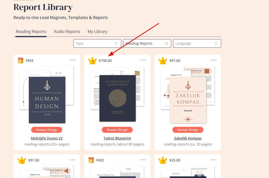Clear the Reading Reports filter with X
269x178 pixels.
[166, 43]
